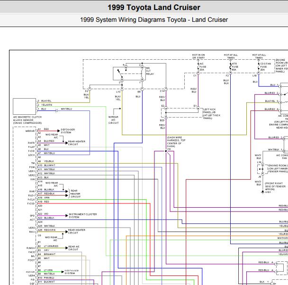Click the "MRRHR" signal name

(30, 131)
